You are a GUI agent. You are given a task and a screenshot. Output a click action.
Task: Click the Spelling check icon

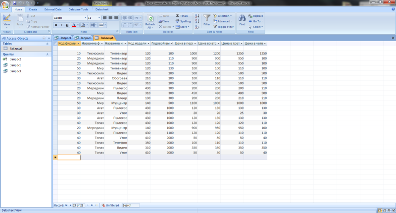click(178, 21)
